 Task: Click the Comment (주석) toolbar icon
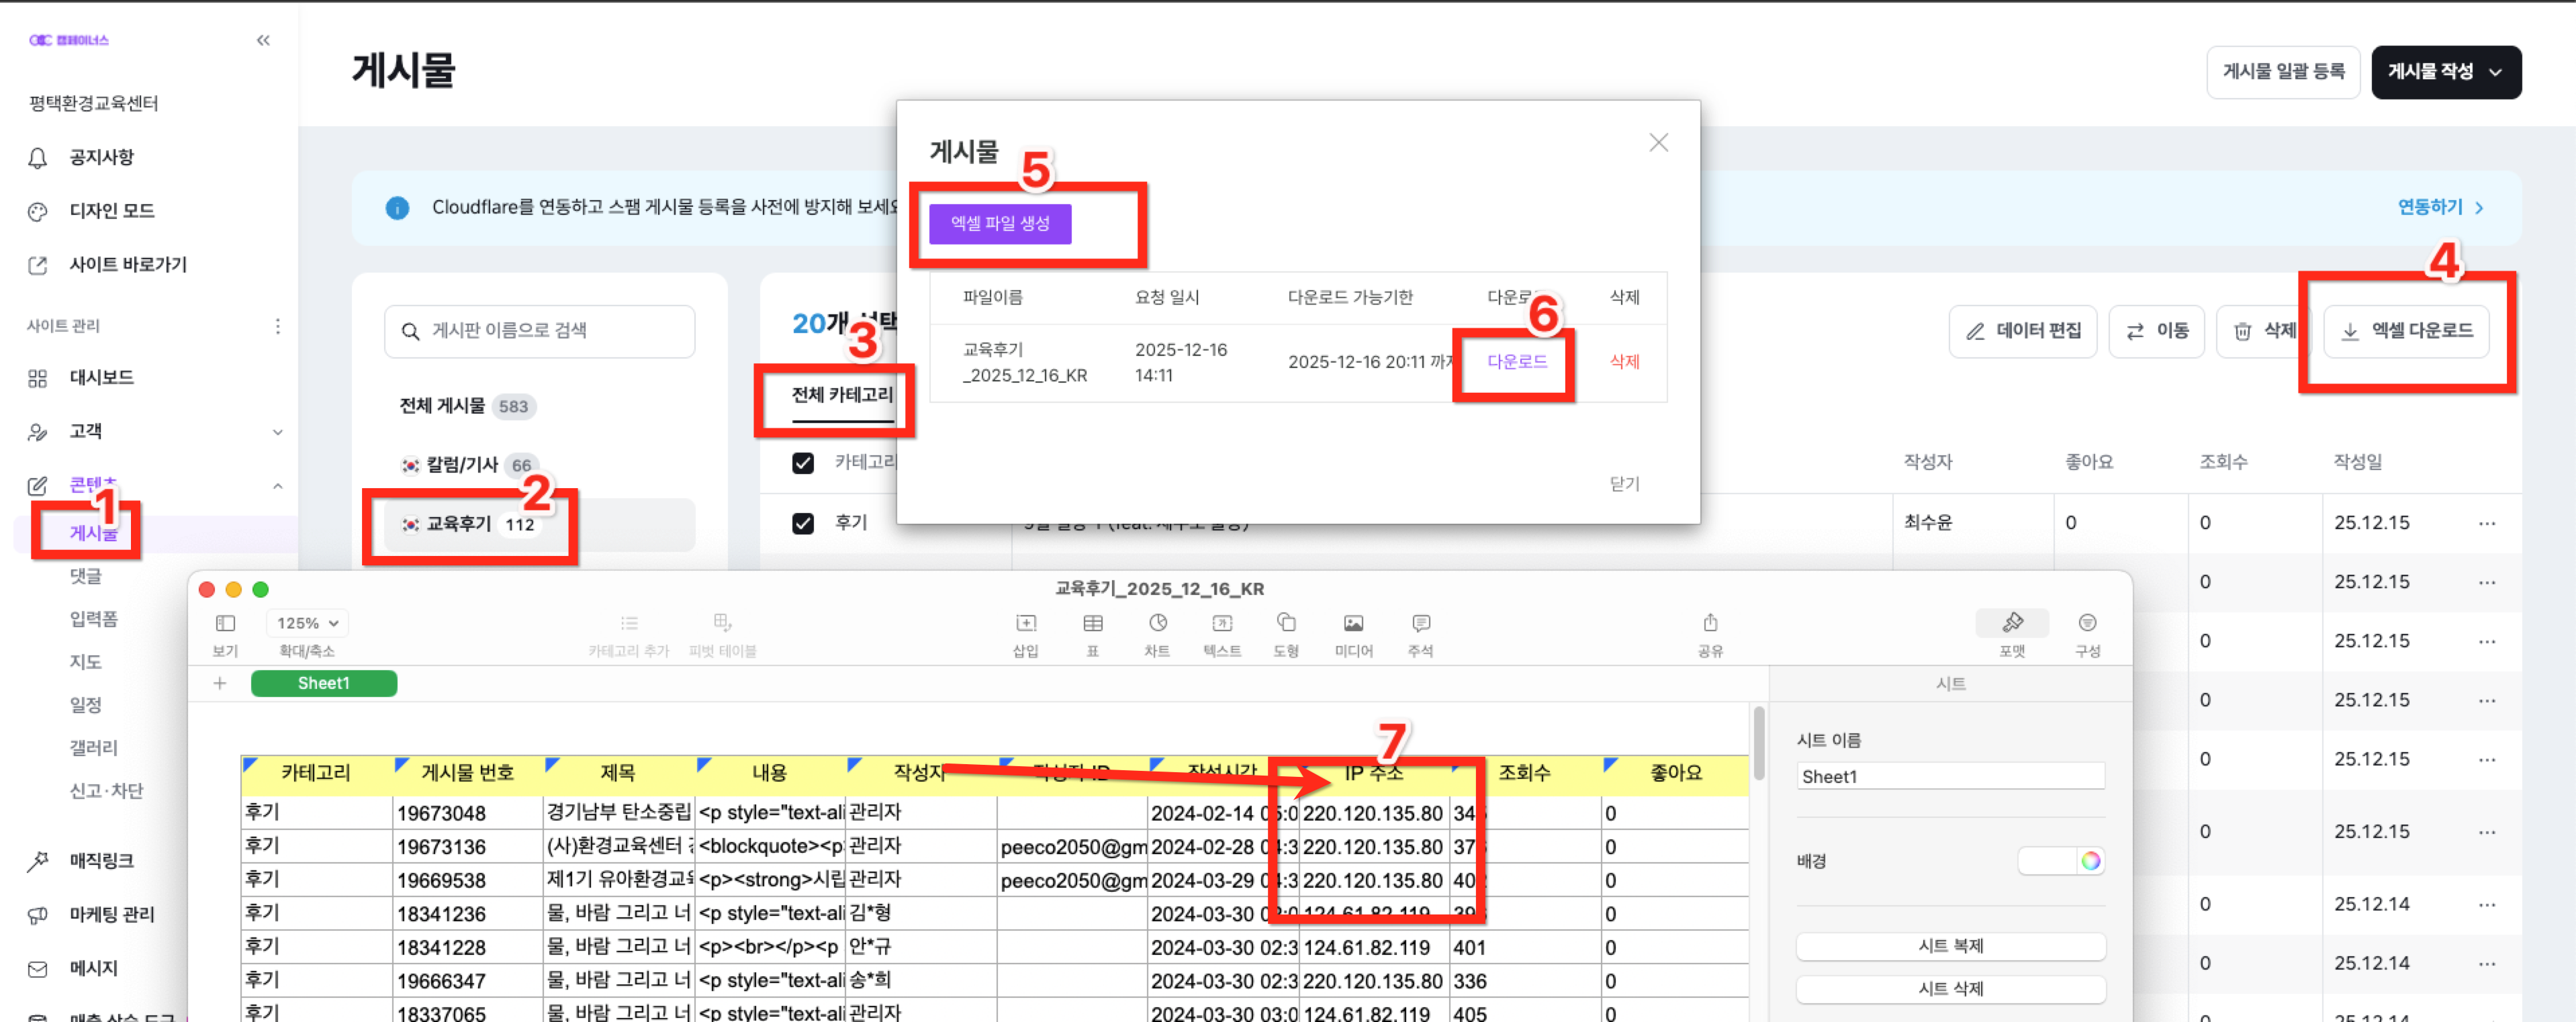click(1420, 623)
